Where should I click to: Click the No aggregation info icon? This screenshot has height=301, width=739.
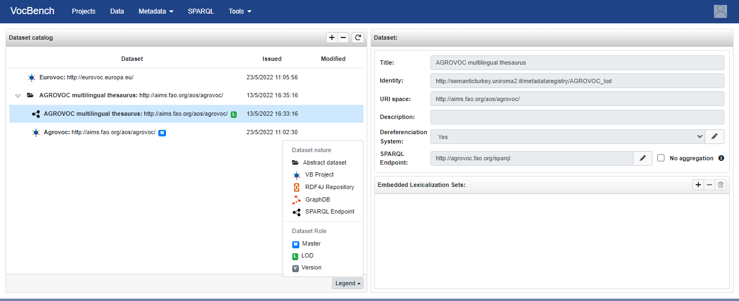click(x=721, y=158)
